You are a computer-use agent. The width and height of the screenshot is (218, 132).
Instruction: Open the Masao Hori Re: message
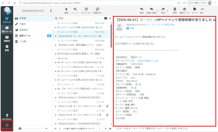coord(82,60)
